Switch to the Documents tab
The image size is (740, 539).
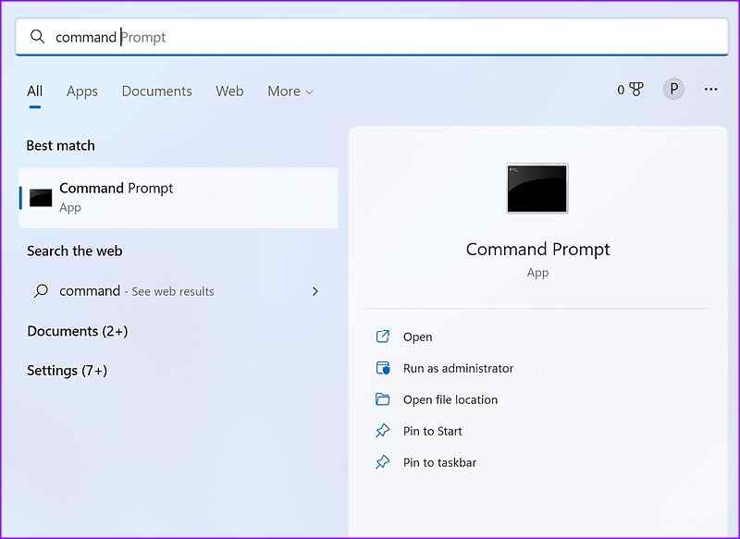point(156,91)
